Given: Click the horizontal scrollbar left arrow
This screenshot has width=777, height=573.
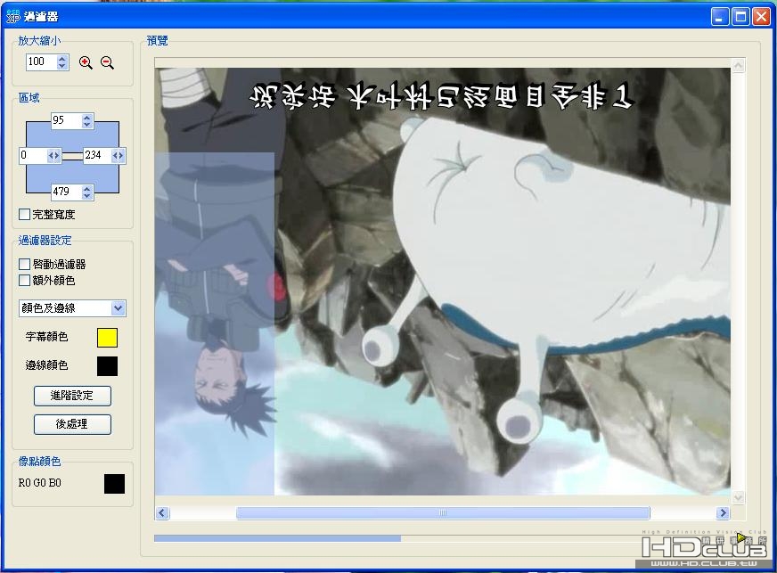Looking at the screenshot, I should click(162, 512).
